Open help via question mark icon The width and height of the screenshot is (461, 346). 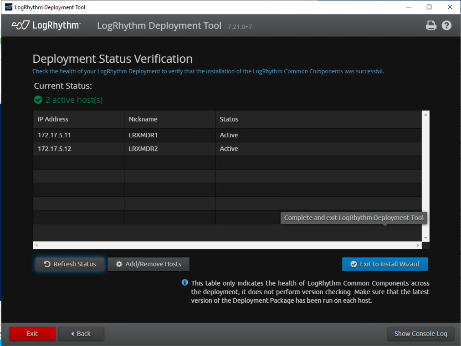446,25
